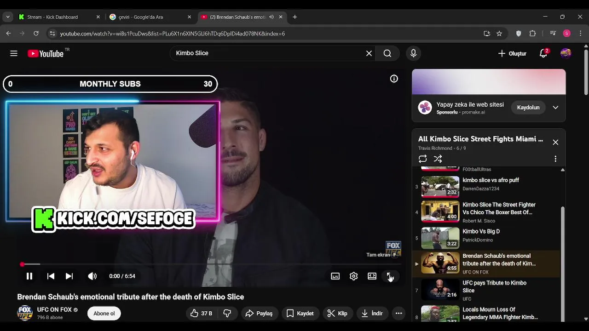Image resolution: width=589 pixels, height=331 pixels.
Task: Dislike the video
Action: click(x=227, y=314)
